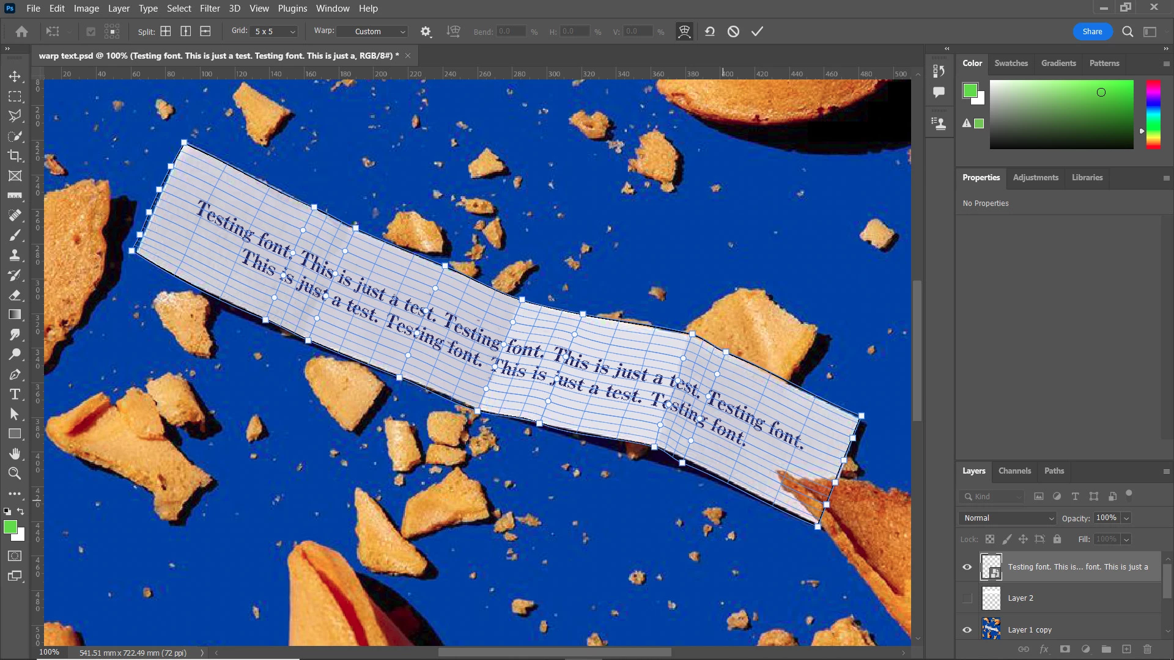The image size is (1174, 660).
Task: Open the Warp Custom style dropdown
Action: click(372, 31)
